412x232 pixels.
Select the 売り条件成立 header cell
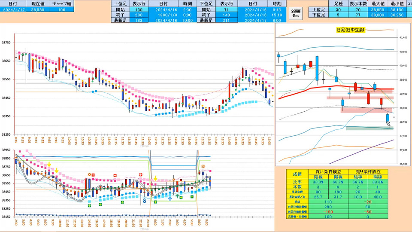coord(368,172)
